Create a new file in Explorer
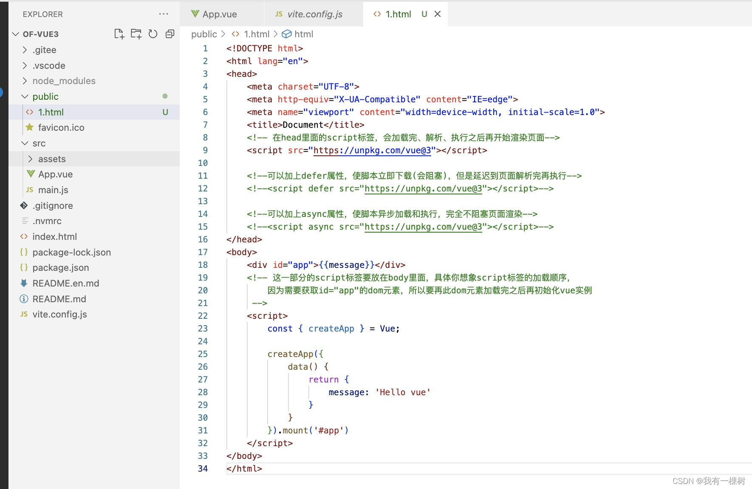The width and height of the screenshot is (752, 489). pyautogui.click(x=119, y=34)
